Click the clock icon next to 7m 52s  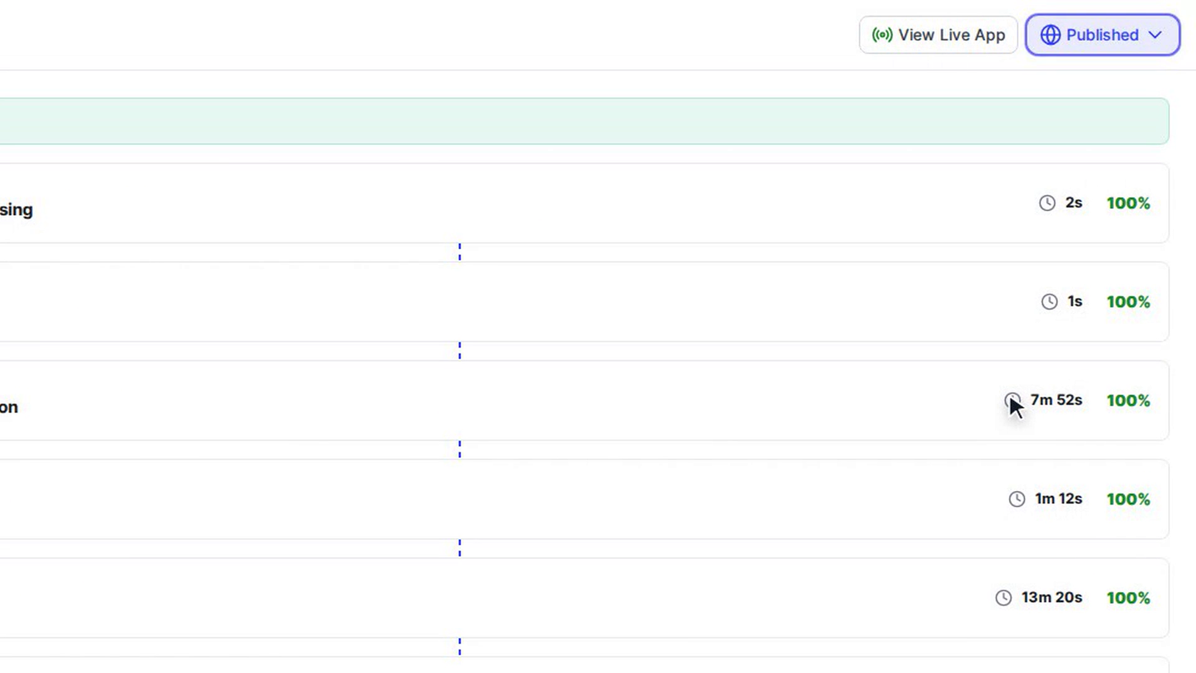[1012, 400]
